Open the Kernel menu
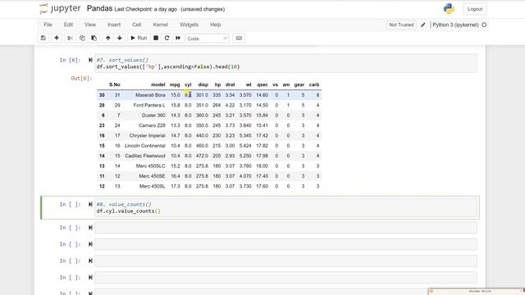525x295 pixels. 161,25
